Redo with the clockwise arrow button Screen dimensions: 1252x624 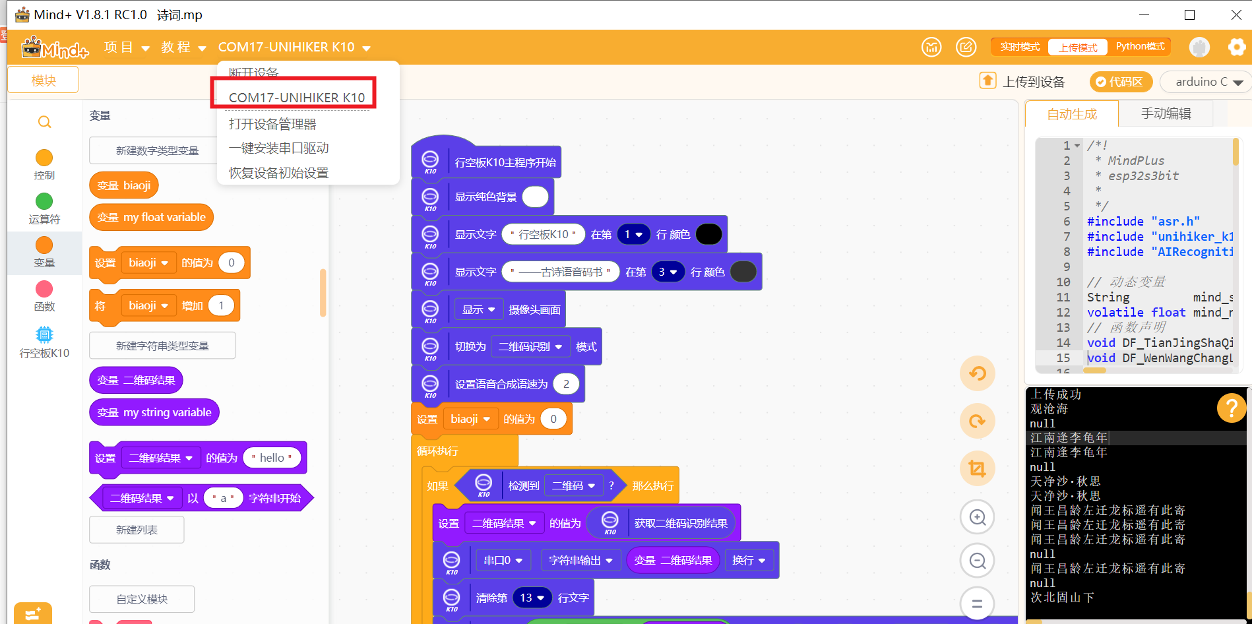click(977, 421)
